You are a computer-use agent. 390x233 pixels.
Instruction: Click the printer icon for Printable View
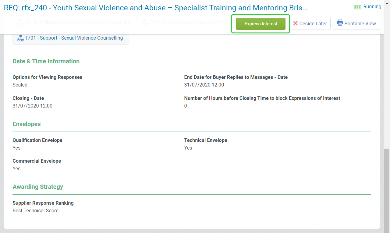click(340, 23)
